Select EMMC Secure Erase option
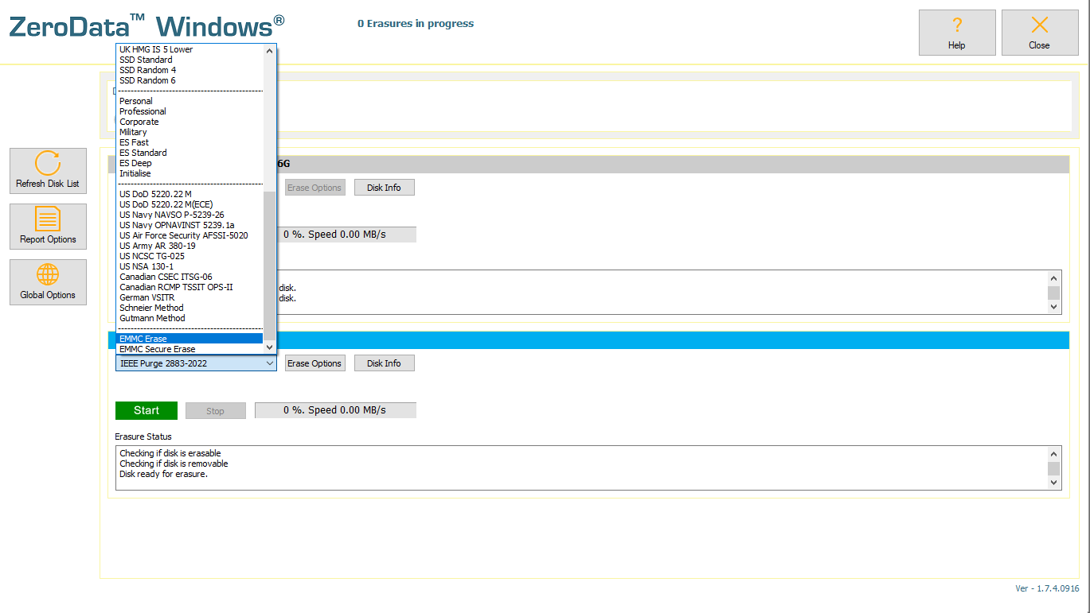Viewport: 1090px width, 613px height. pos(189,349)
